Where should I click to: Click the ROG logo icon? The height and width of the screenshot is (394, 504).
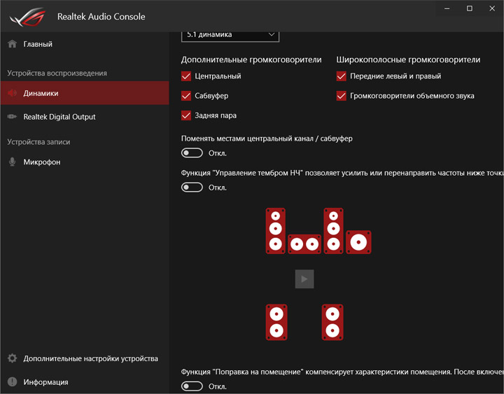(x=24, y=16)
